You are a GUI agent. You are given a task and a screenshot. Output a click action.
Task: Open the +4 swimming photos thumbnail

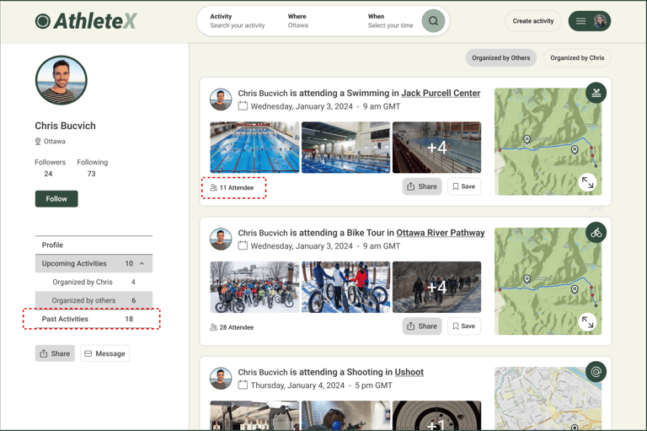coord(436,147)
